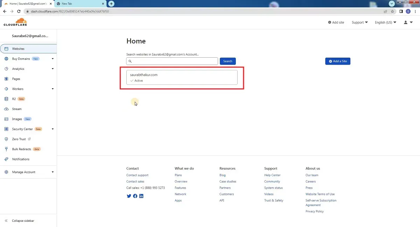Click the LinkedIn icon in footer
Screen dimensions: 420x227
(x=141, y=196)
